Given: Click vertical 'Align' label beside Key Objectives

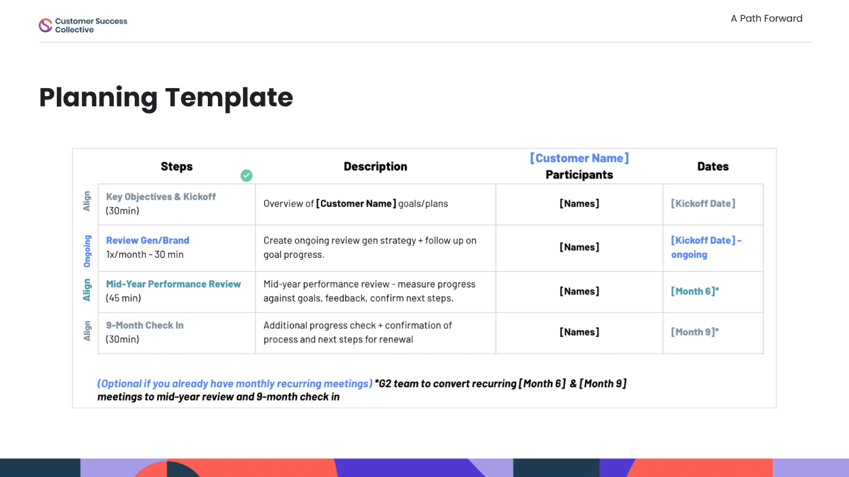Looking at the screenshot, I should 87,201.
